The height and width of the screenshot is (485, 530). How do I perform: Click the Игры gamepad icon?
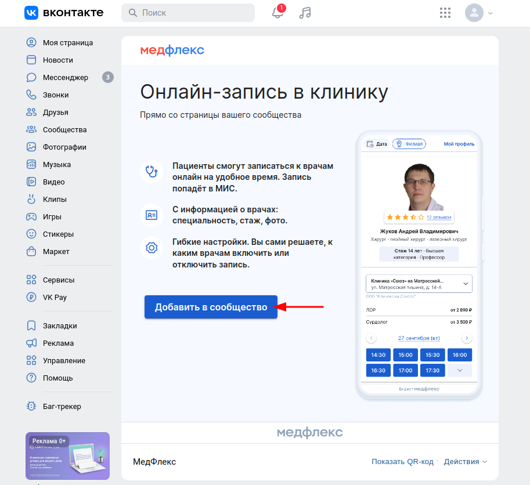click(31, 216)
